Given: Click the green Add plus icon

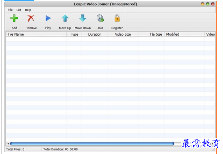Looking at the screenshot, I should click(14, 18).
